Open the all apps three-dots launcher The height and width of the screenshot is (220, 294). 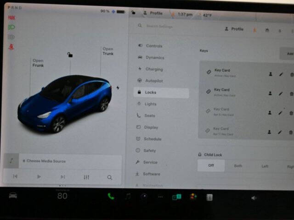(x=160, y=197)
